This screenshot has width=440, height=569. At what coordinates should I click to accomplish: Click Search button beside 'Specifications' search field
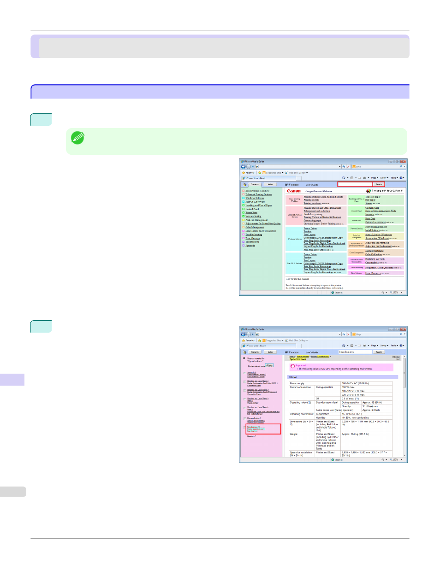pos(379,352)
